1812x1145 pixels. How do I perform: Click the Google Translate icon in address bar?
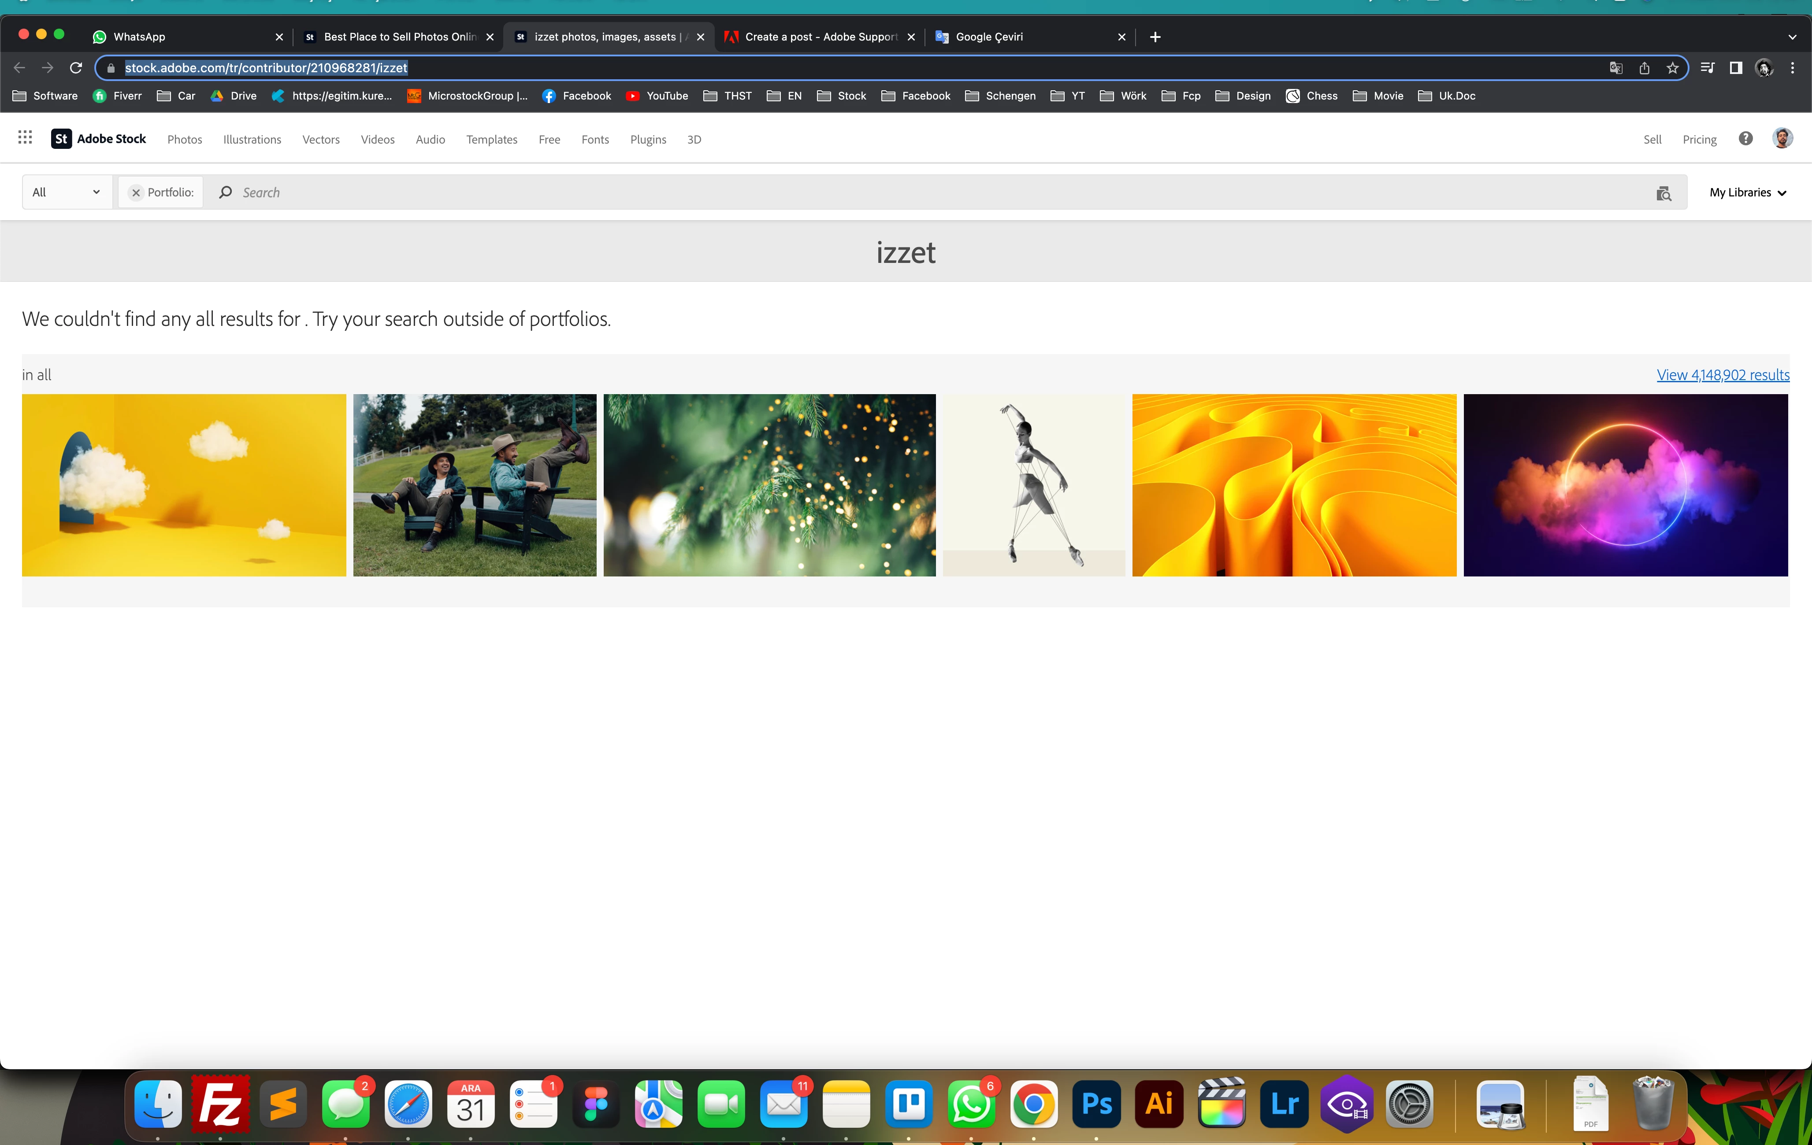[x=1615, y=68]
